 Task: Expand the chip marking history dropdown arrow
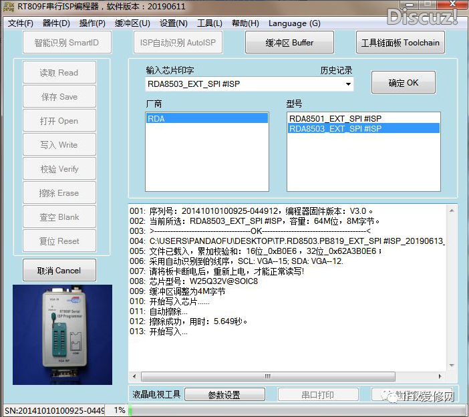coord(348,84)
